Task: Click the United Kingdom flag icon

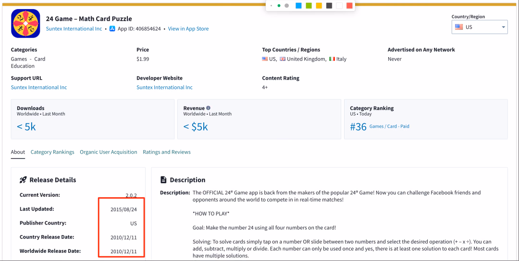Action: (283, 59)
